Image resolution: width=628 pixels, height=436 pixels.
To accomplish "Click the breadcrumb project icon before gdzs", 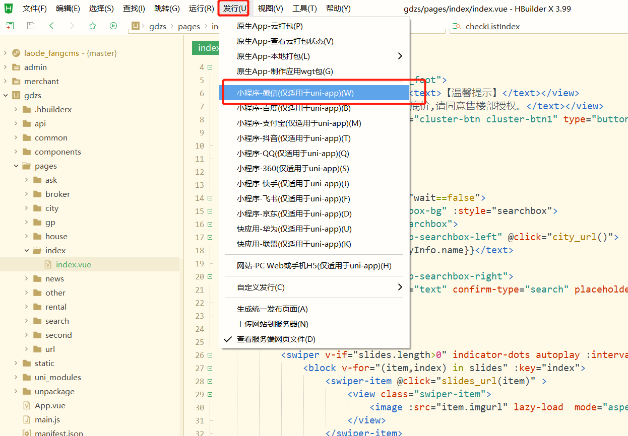I will click(135, 26).
